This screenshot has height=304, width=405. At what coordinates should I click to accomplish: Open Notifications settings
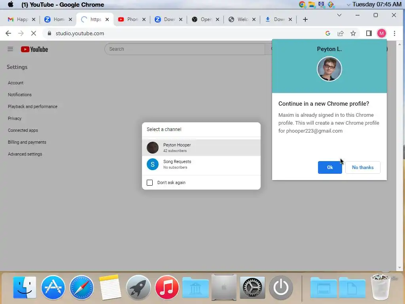coord(20,95)
